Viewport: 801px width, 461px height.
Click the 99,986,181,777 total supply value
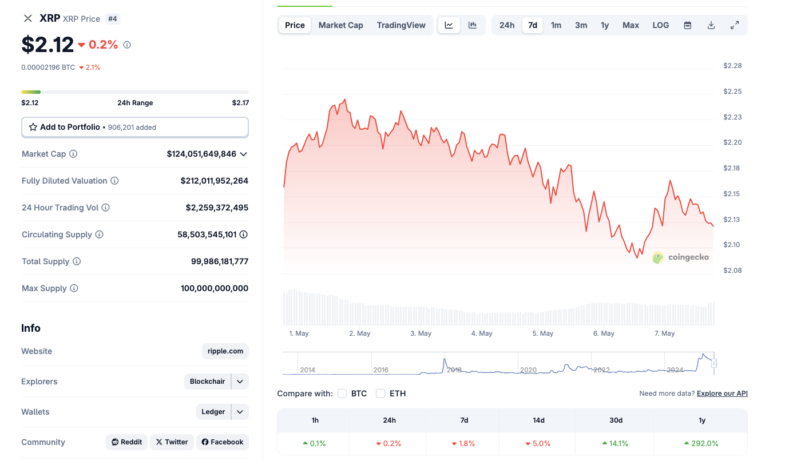220,261
